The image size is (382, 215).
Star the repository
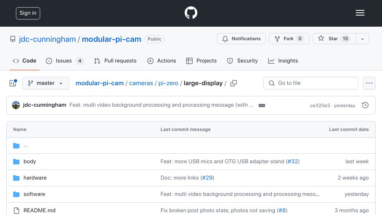click(x=334, y=39)
